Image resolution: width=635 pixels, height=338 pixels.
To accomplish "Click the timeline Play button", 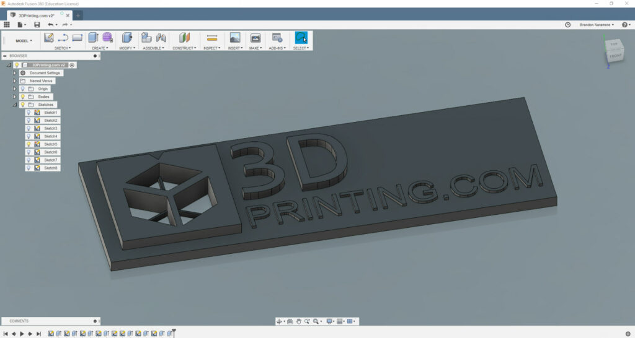I will 22,334.
